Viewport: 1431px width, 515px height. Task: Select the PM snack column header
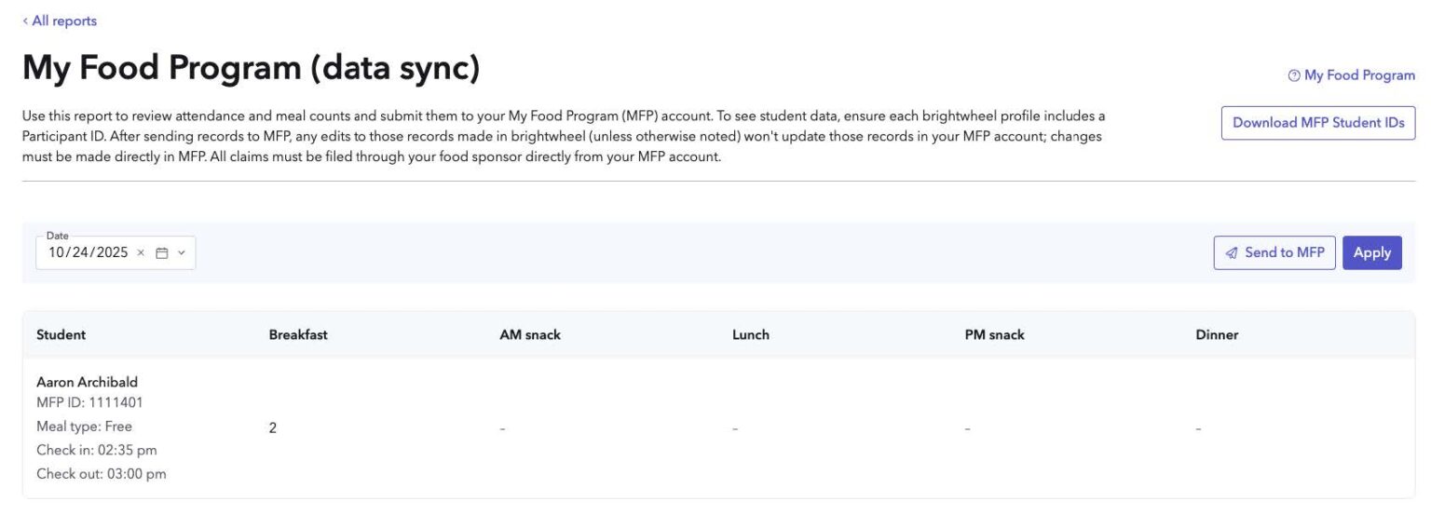click(x=994, y=334)
